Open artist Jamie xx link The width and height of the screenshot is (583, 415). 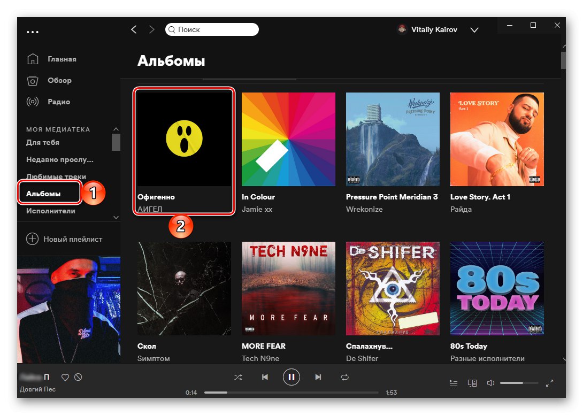[257, 209]
